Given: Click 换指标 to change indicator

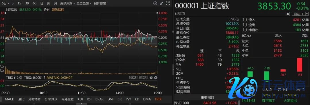Looking at the screenshot, I should click(144, 78).
